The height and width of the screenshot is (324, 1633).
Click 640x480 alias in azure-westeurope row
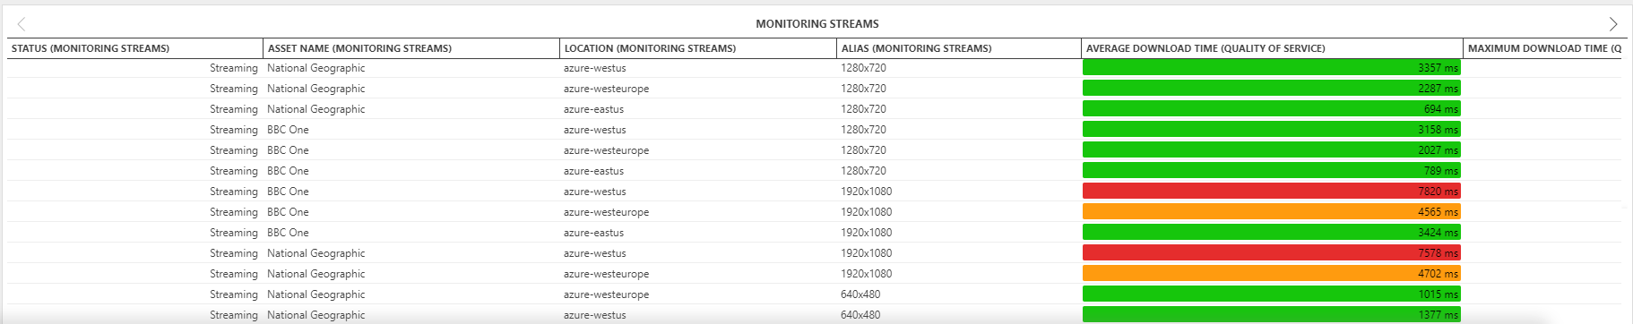[x=860, y=294]
